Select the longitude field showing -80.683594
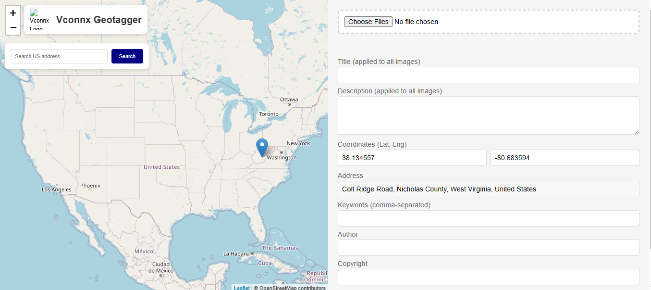The width and height of the screenshot is (651, 290). [565, 158]
